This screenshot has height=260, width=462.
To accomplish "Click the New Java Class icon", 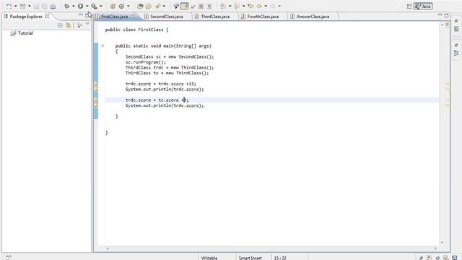I will pos(121,6).
